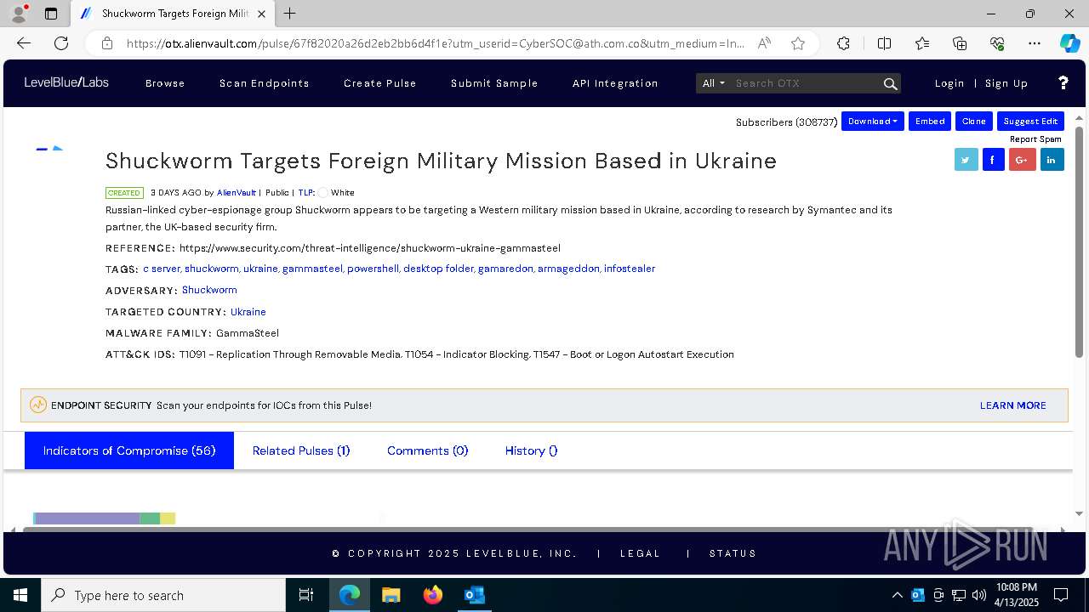Click Sign Up link
Viewport: 1089px width, 612px height.
point(1006,83)
